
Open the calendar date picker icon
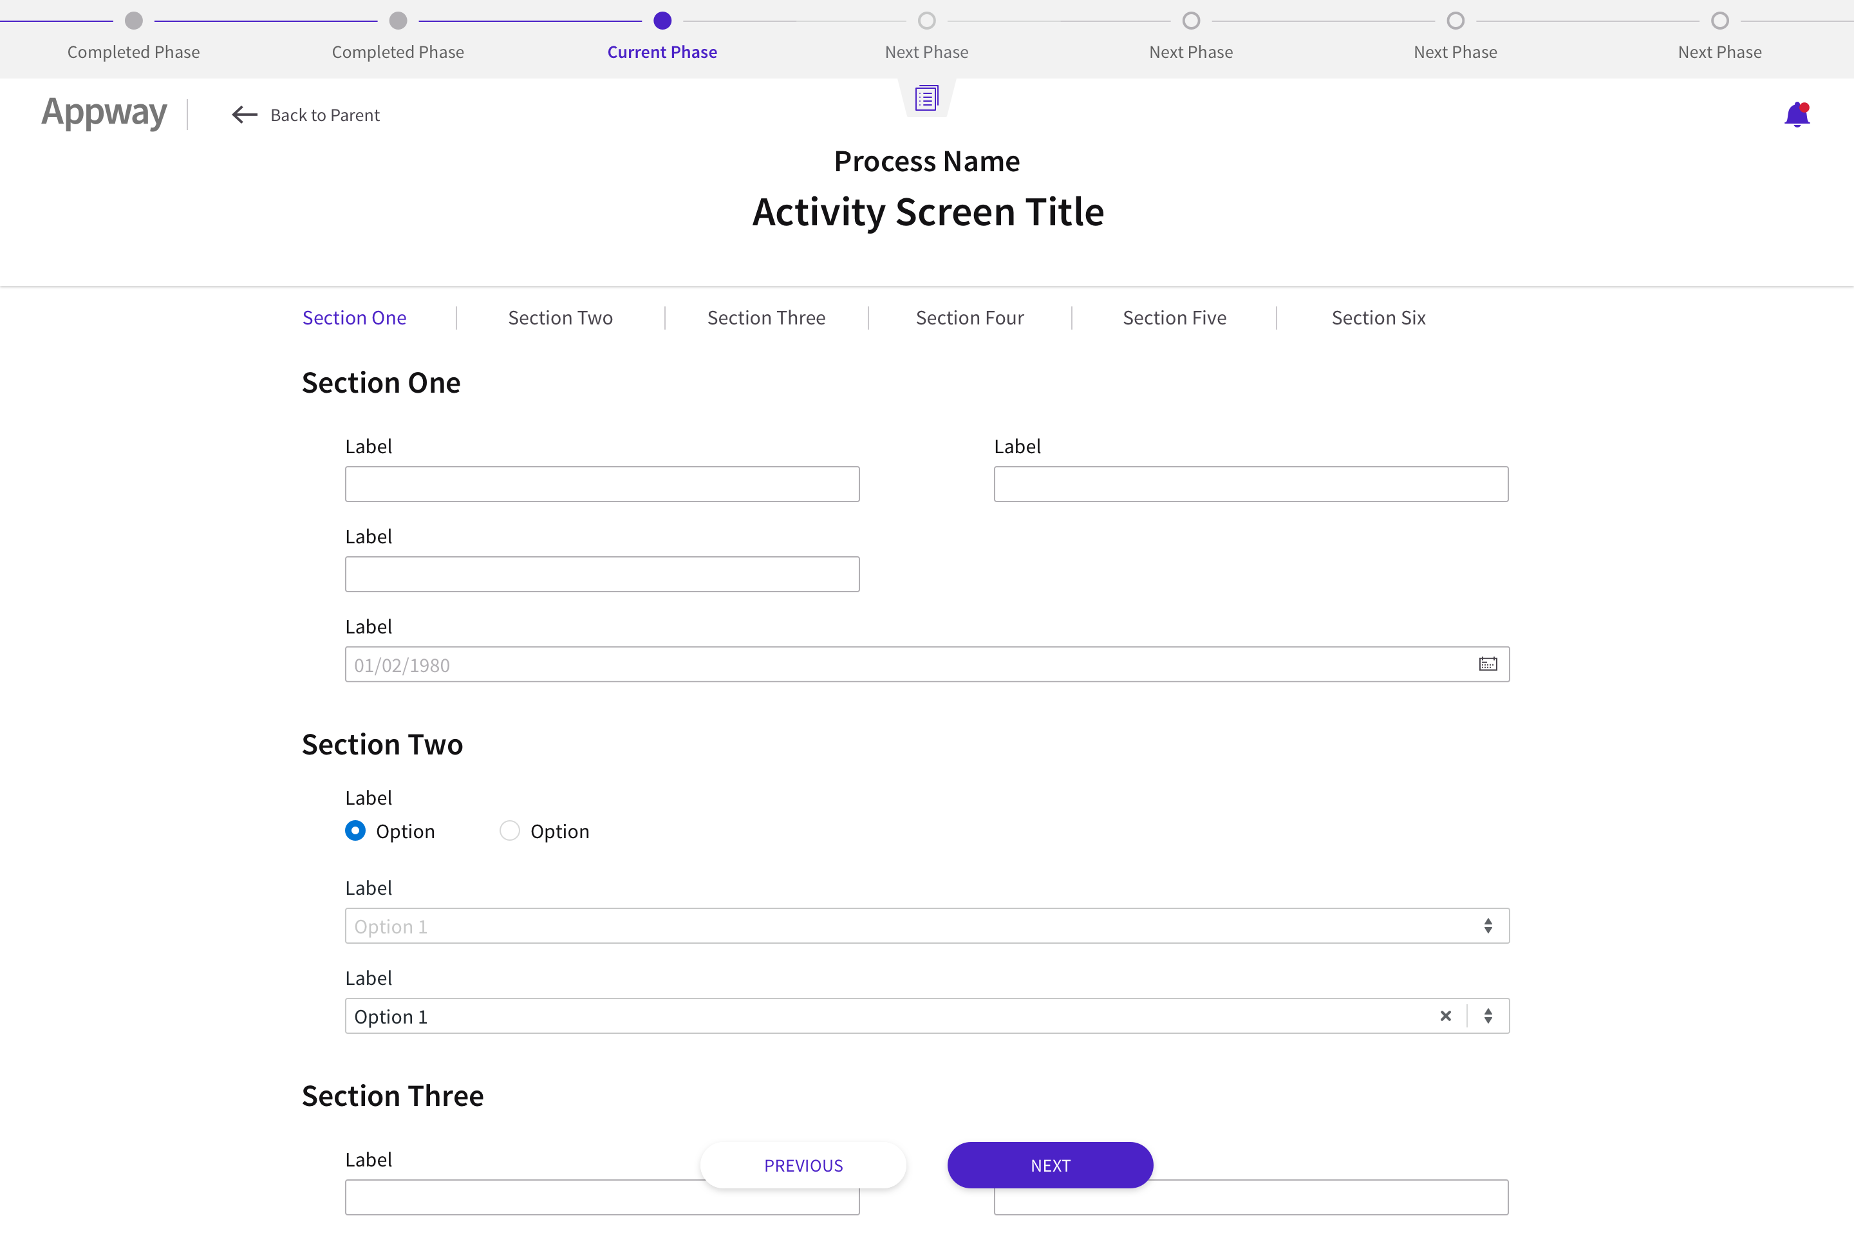(1488, 664)
